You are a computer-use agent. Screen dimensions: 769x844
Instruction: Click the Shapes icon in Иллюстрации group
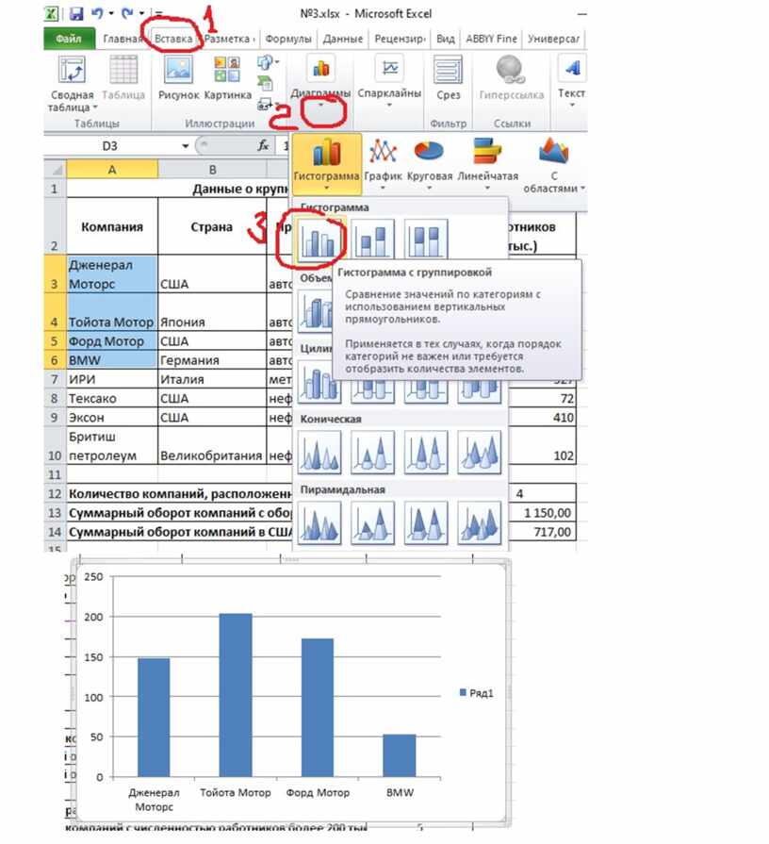265,63
